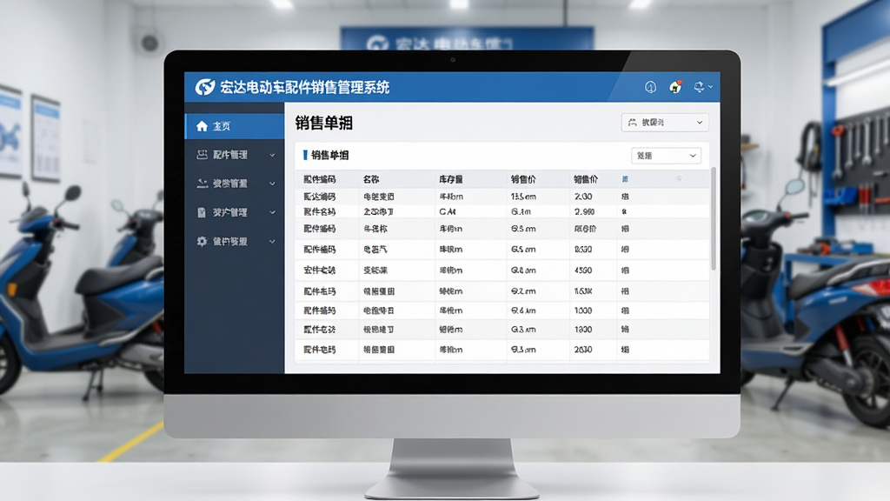The height and width of the screenshot is (501, 890).
Task: Click the 2.00 price cell
Action: point(583,197)
